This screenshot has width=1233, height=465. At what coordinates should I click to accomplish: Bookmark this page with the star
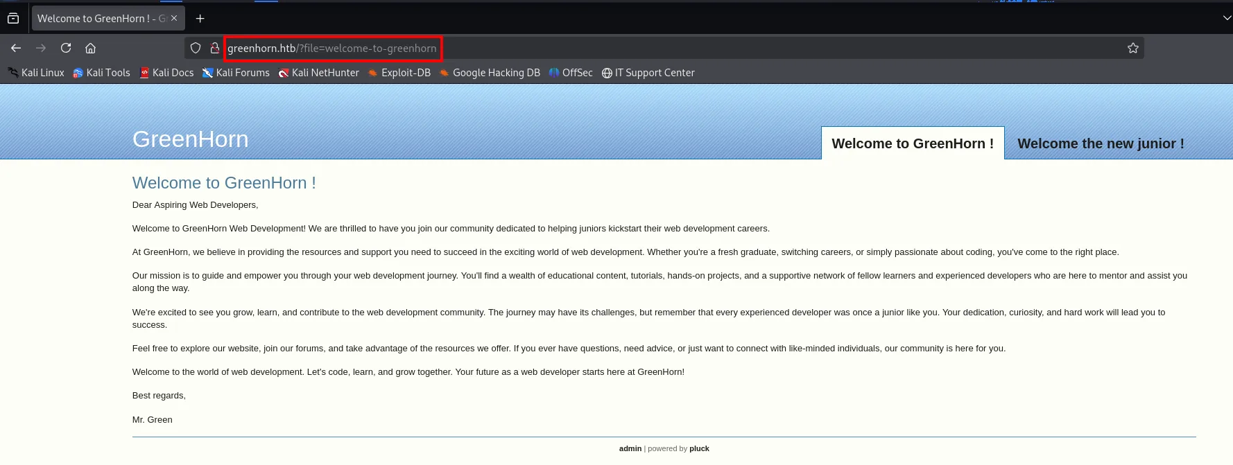[1133, 48]
